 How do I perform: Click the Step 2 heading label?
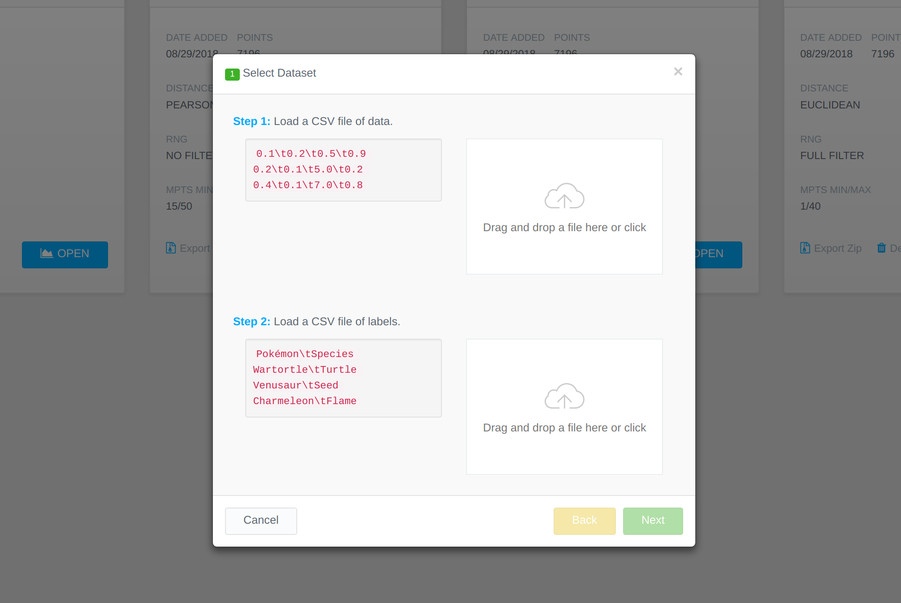[x=251, y=322]
